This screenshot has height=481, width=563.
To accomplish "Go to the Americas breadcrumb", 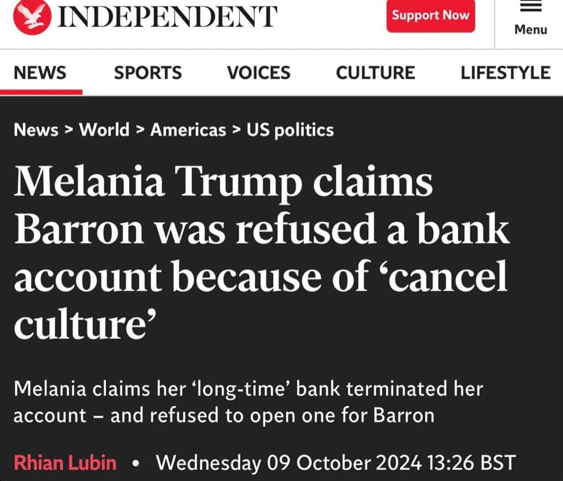I will (188, 130).
